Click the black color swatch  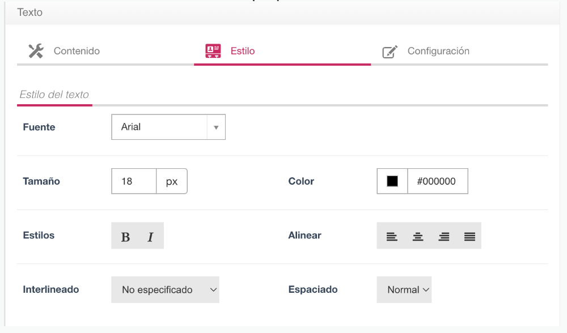click(392, 181)
